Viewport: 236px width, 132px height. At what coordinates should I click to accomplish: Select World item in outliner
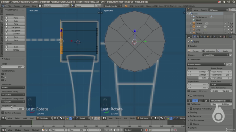(x=198, y=20)
